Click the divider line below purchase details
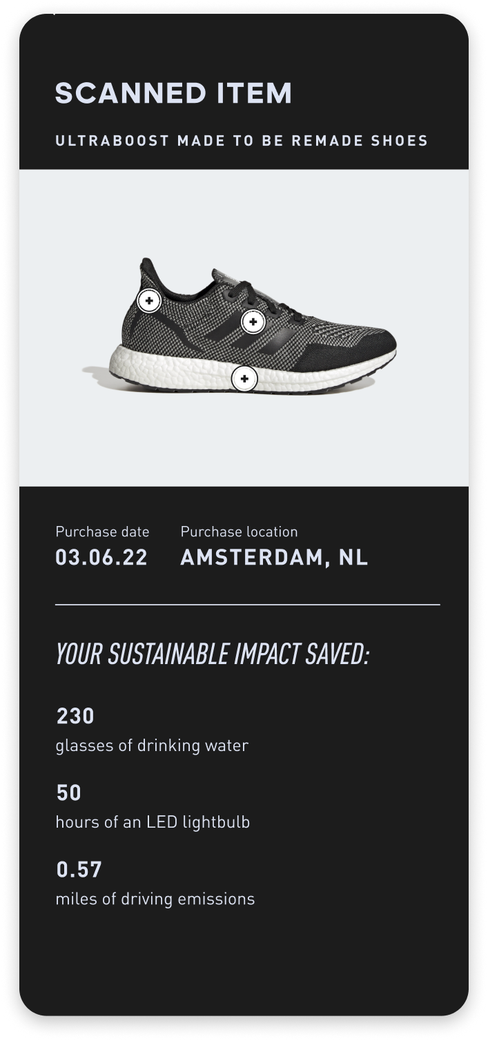The width and height of the screenshot is (488, 1041). 247,605
